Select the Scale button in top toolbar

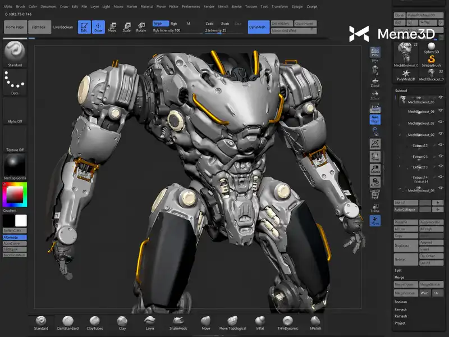point(127,27)
